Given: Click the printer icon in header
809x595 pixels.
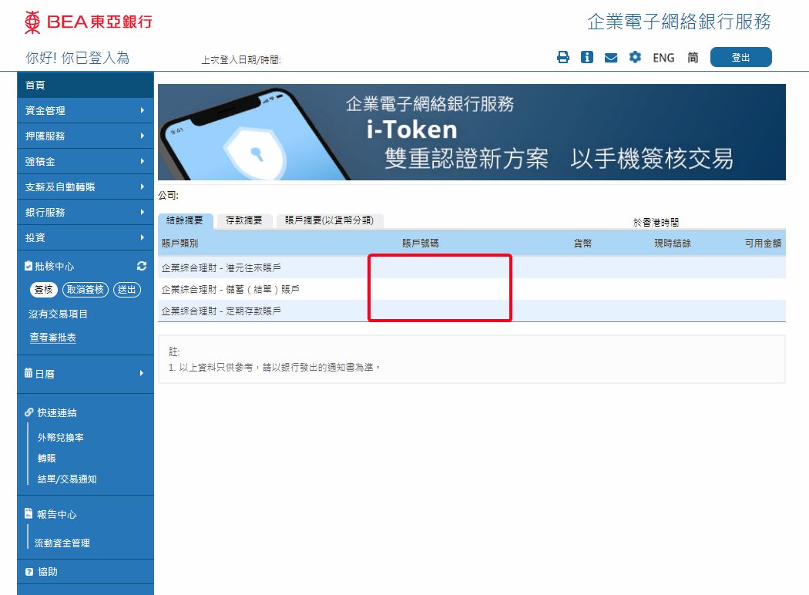Looking at the screenshot, I should pyautogui.click(x=563, y=57).
